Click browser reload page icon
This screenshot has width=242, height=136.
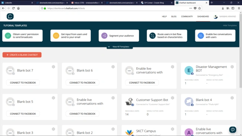tap(13, 8)
